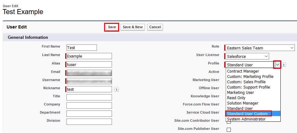Click the Save button
This screenshot has height=133, width=297.
coord(112,27)
